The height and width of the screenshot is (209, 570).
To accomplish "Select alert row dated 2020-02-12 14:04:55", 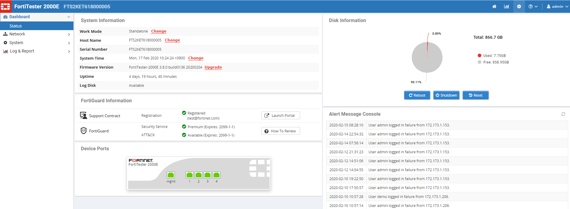I will (x=447, y=170).
